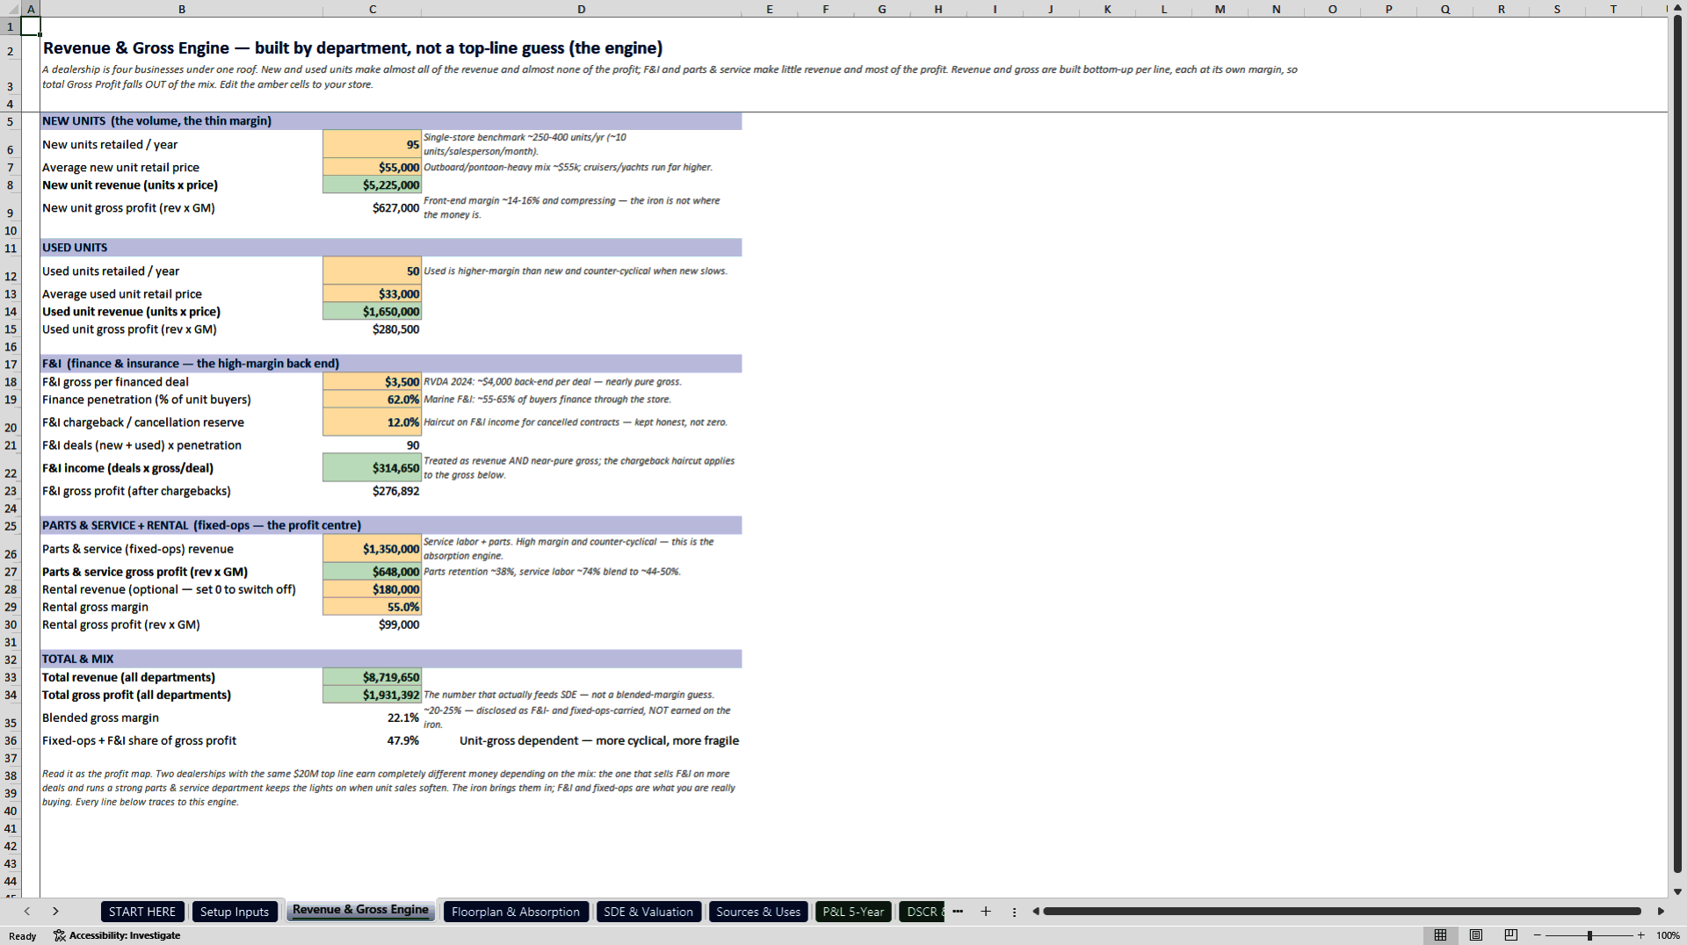Image resolution: width=1687 pixels, height=945 pixels.
Task: Select Revenue & Gross Engine tab
Action: click(360, 911)
